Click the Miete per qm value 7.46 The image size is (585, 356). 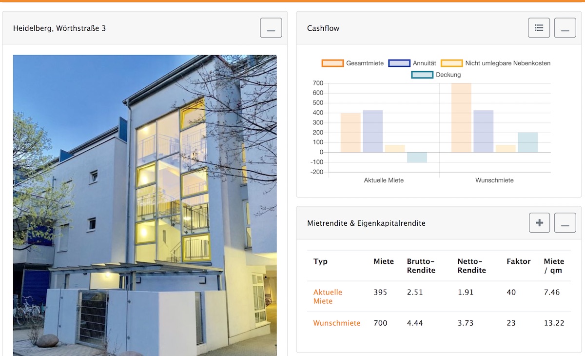coord(552,292)
